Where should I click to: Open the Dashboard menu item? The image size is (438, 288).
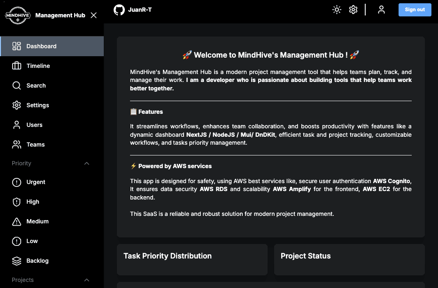tap(41, 46)
